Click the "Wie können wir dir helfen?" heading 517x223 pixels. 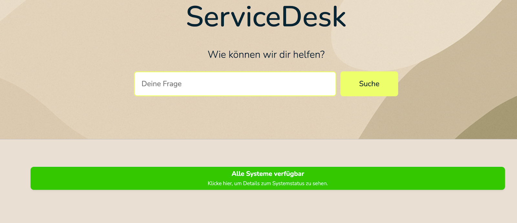pyautogui.click(x=266, y=54)
